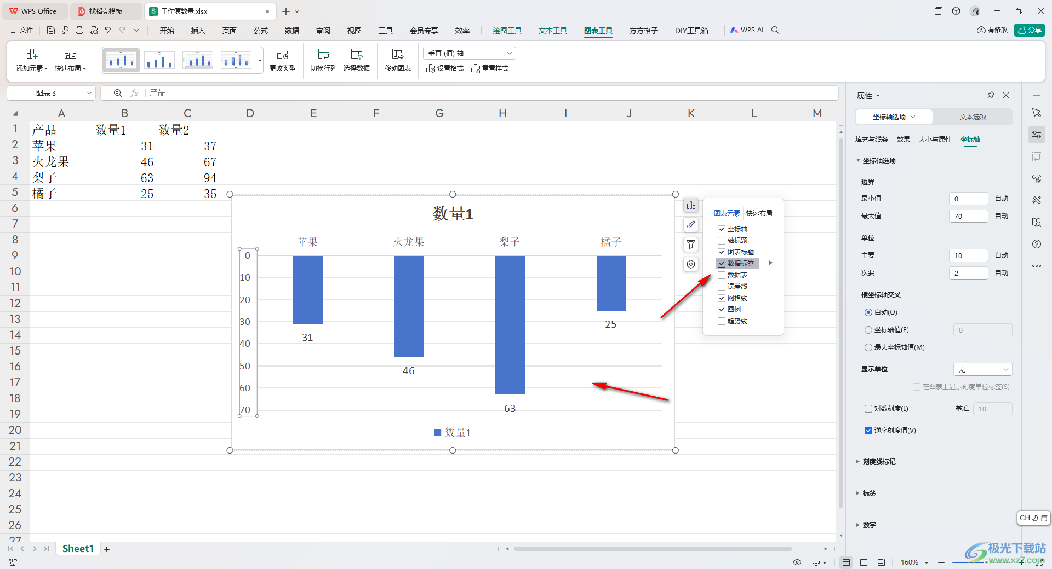Screen dimensions: 1052x569
Task: Click the undo icon
Action: (x=108, y=31)
